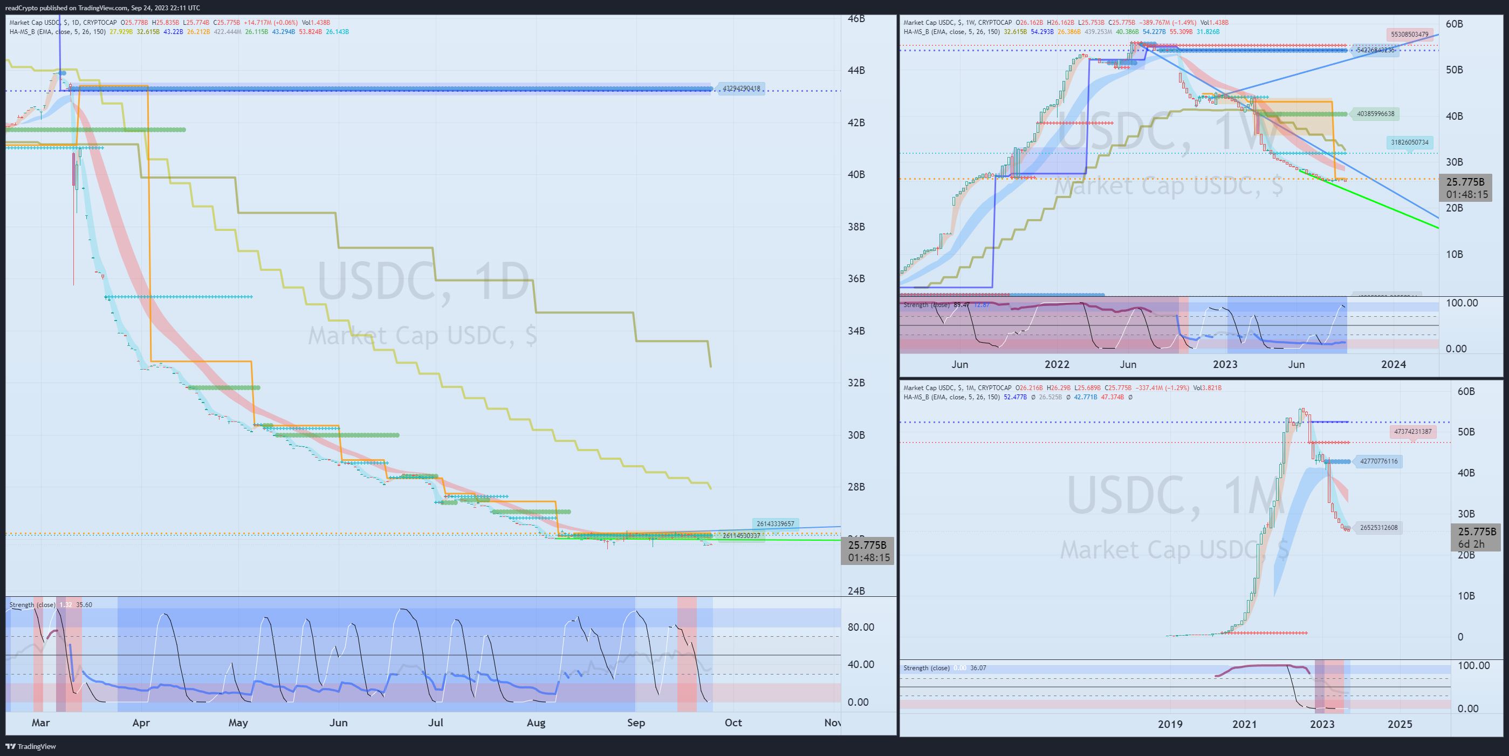Screen dimensions: 1509x756
Task: Click the Jul label on the 1D time axis
Action: pyautogui.click(x=435, y=723)
